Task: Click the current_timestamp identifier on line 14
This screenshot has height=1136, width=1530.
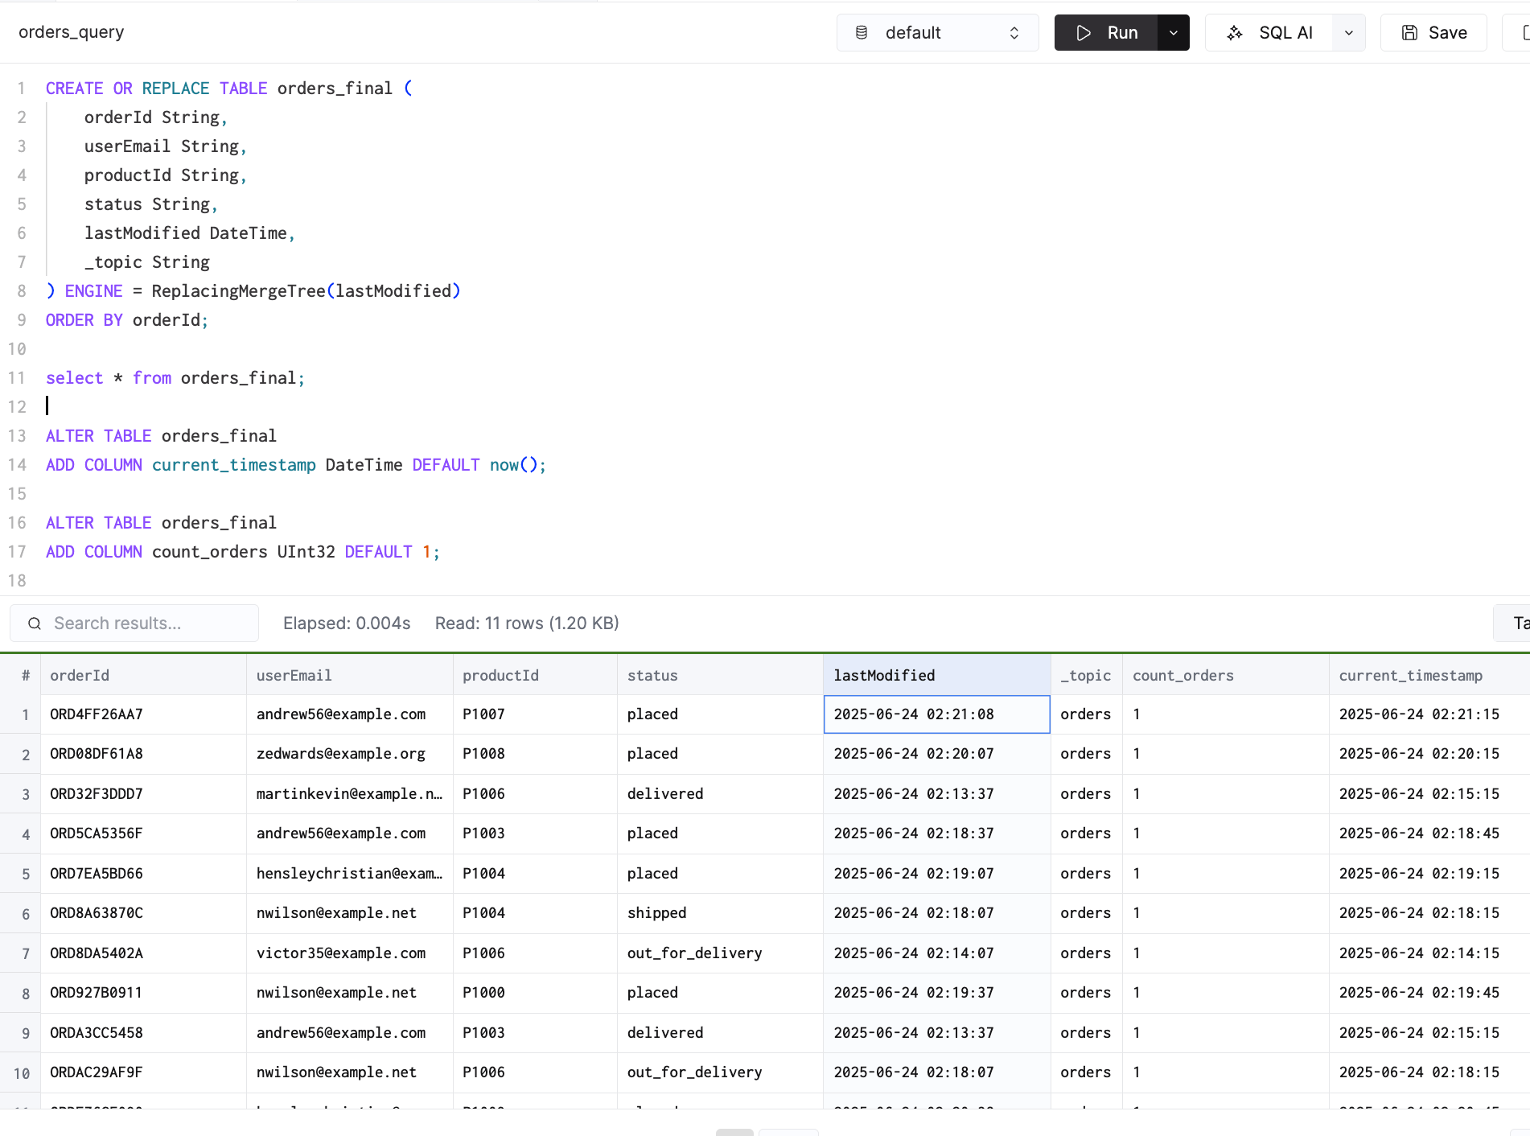Action: 234,465
